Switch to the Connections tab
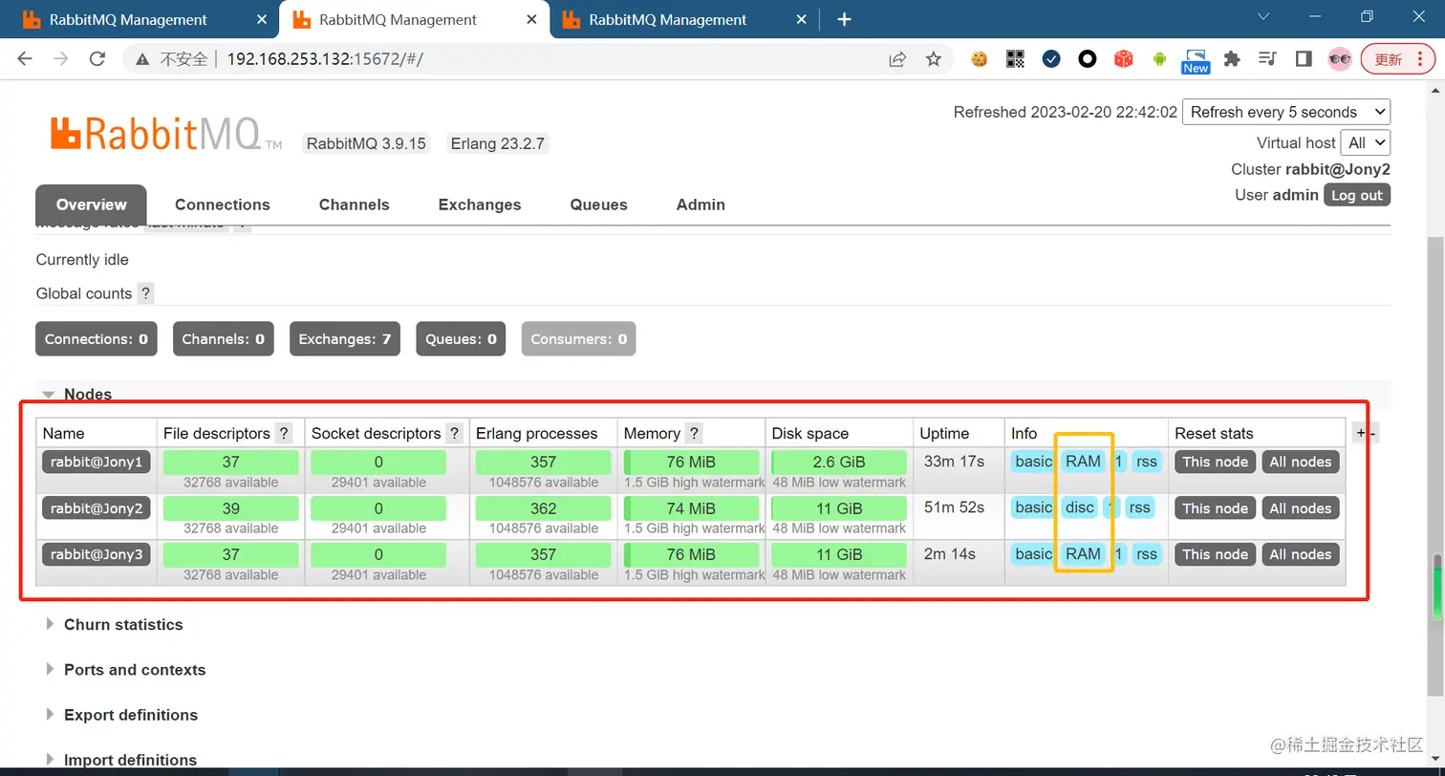 [x=223, y=205]
